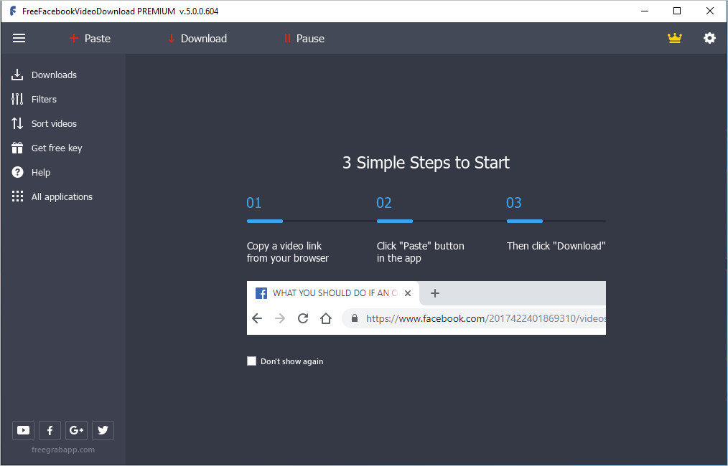Toggle the hamburger menu sidebar

tap(19, 38)
